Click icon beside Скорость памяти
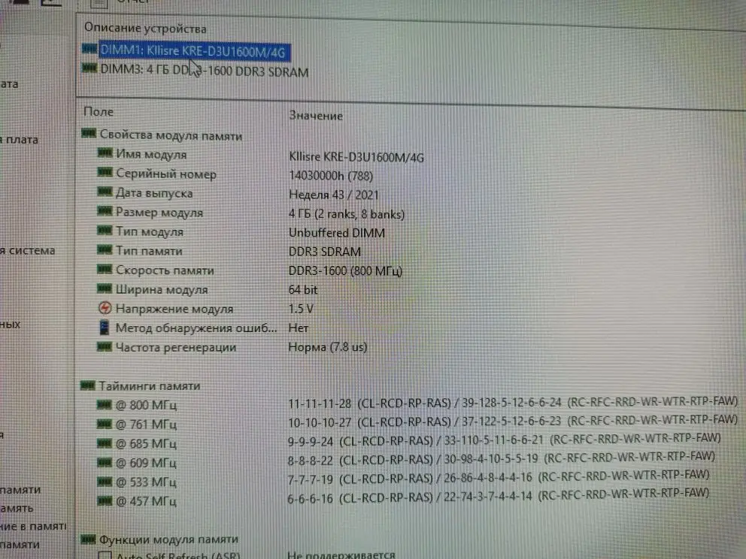This screenshot has width=746, height=559. tap(105, 270)
